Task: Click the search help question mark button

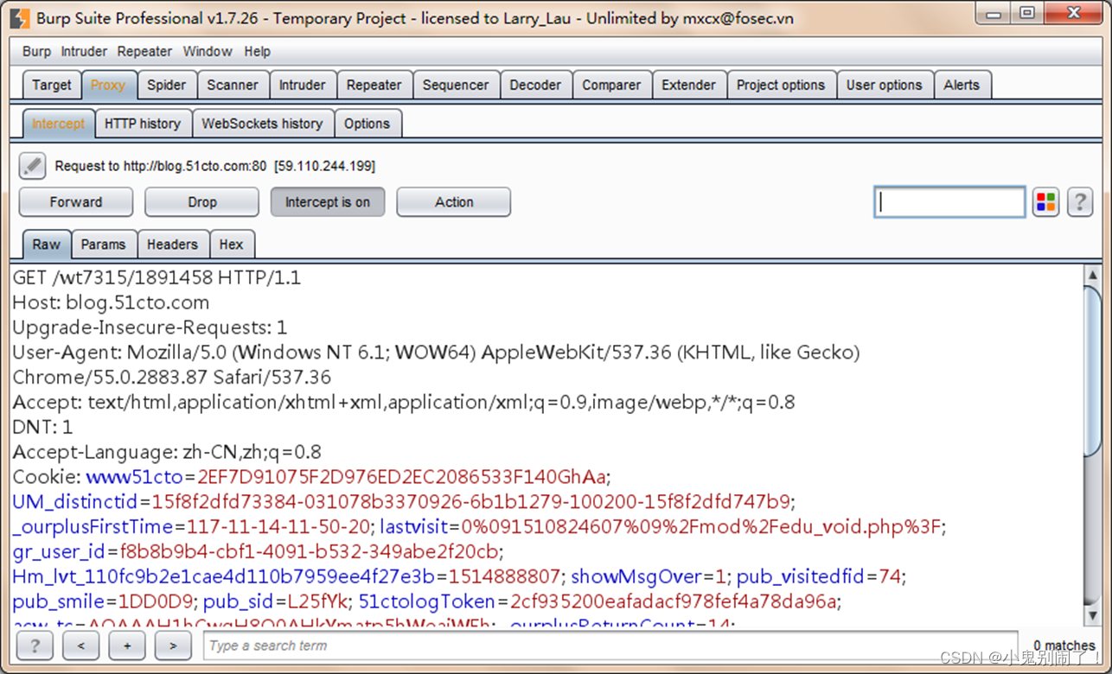Action: (x=35, y=645)
